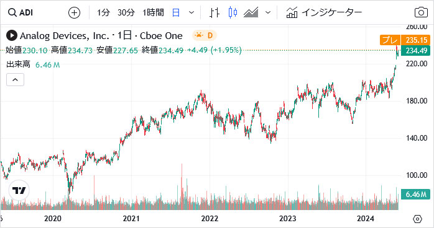The image size is (434, 228).
Task: Click the 出来高 volume label
Action: 18,64
